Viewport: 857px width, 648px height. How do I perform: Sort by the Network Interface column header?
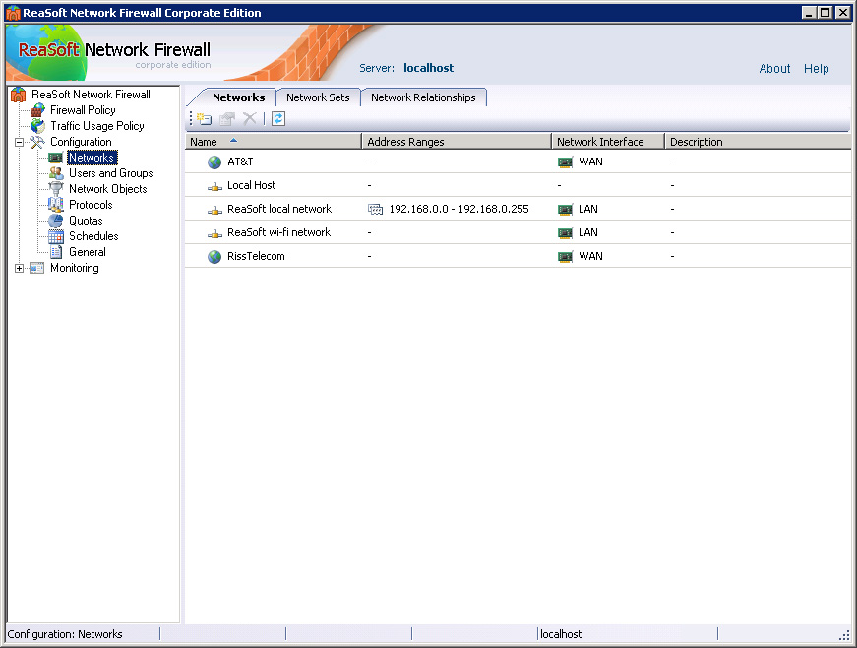(x=608, y=142)
